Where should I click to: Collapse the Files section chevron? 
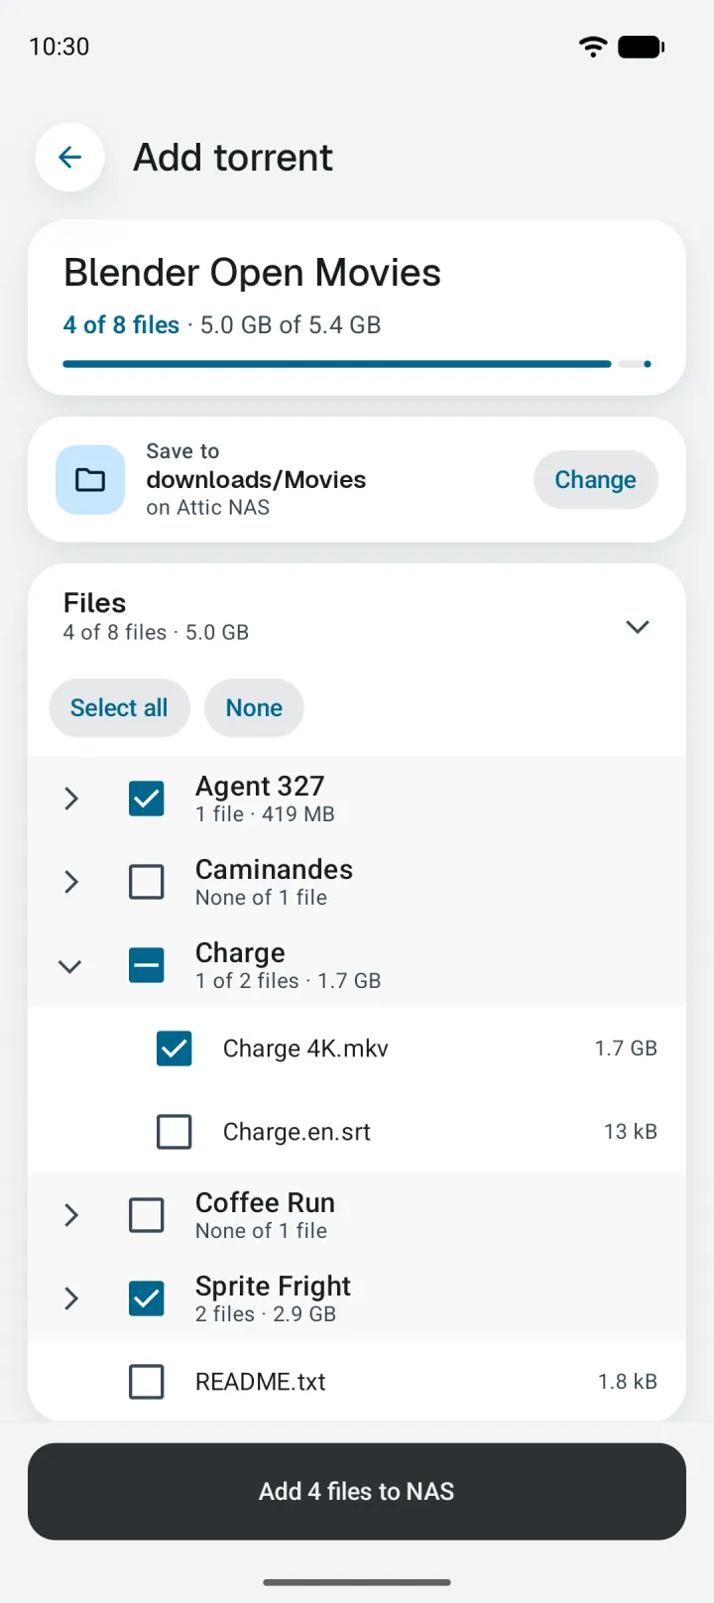click(x=638, y=627)
